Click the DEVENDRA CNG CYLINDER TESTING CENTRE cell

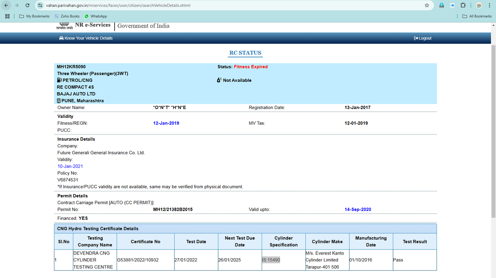(x=95, y=260)
